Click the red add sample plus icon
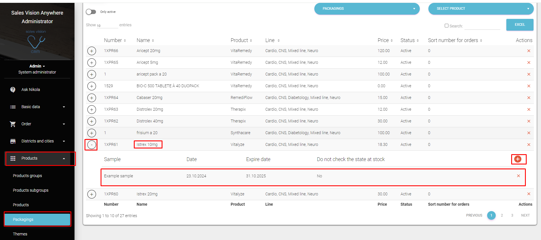The width and height of the screenshot is (541, 240). point(518,159)
